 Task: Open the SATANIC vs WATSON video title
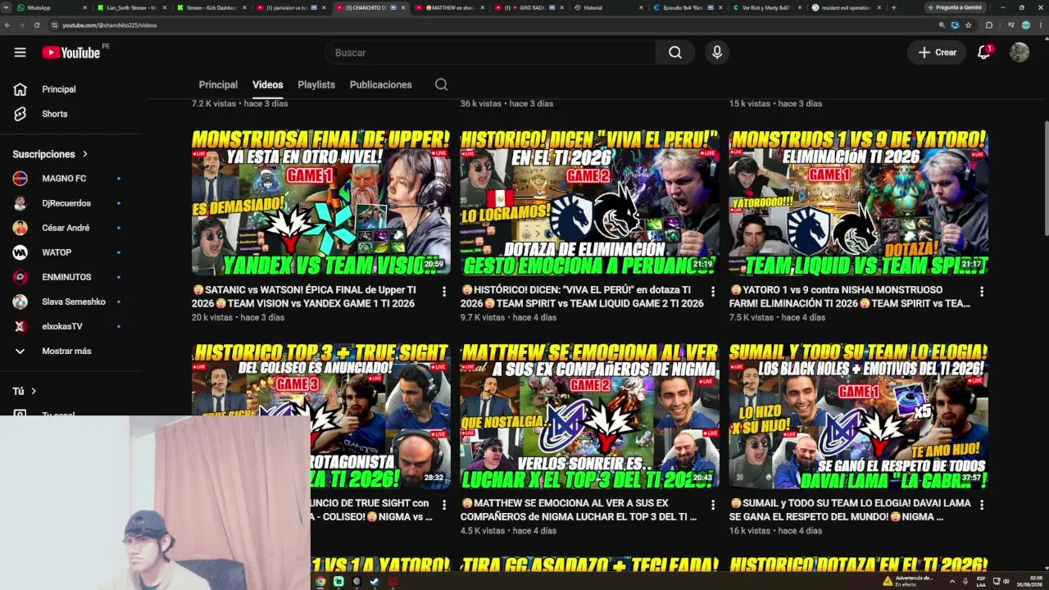click(x=305, y=297)
